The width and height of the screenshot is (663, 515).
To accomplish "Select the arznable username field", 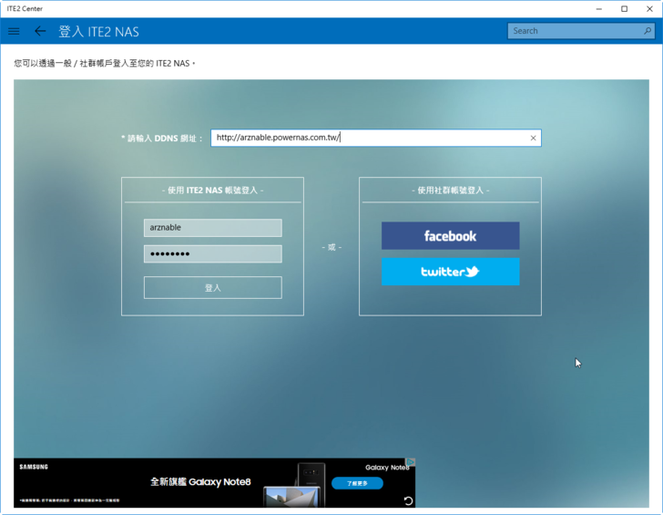I will pyautogui.click(x=212, y=228).
